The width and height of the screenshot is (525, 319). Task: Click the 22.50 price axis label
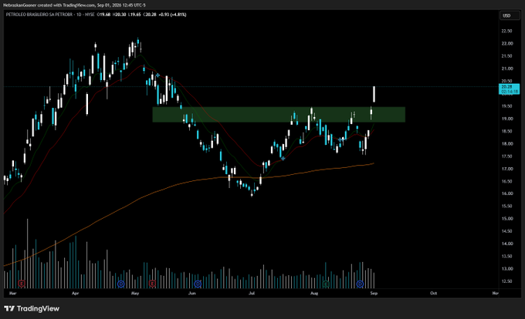(506, 31)
